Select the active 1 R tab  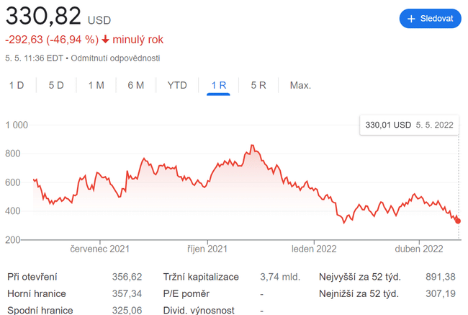[219, 85]
